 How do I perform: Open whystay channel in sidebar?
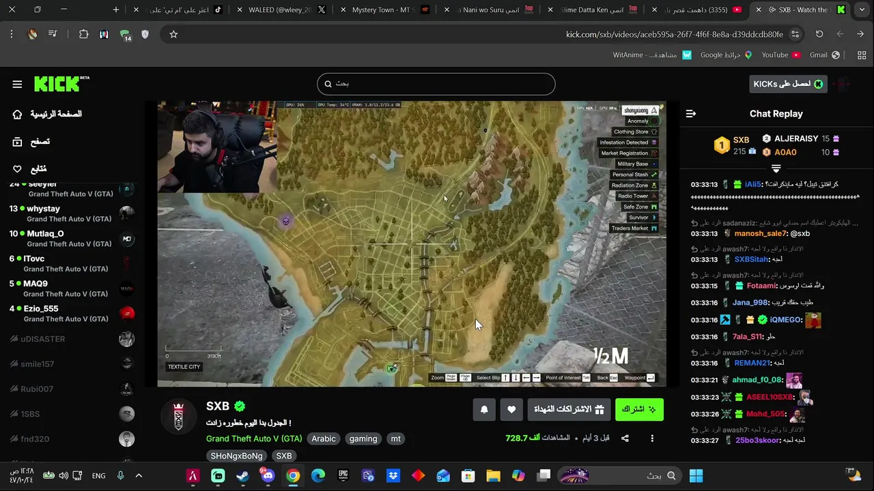[x=71, y=213]
